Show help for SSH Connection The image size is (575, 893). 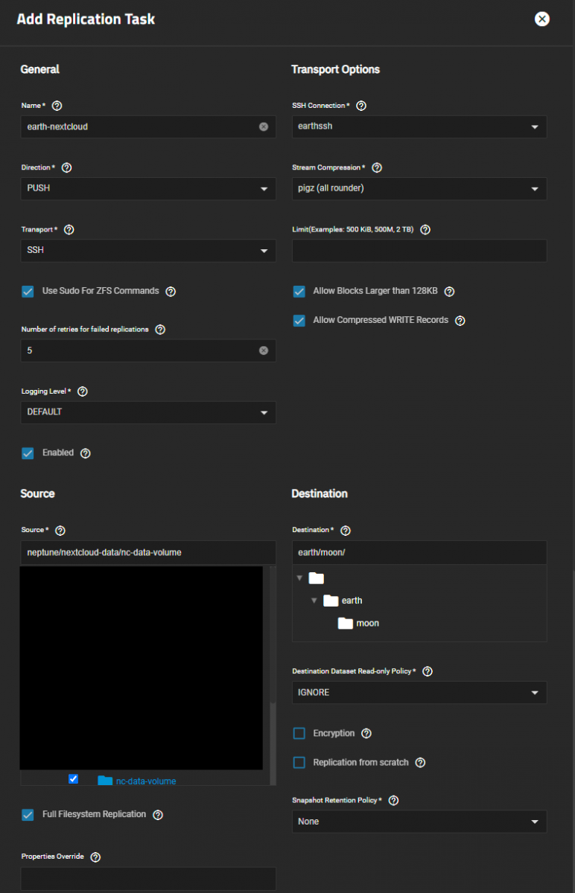click(362, 106)
